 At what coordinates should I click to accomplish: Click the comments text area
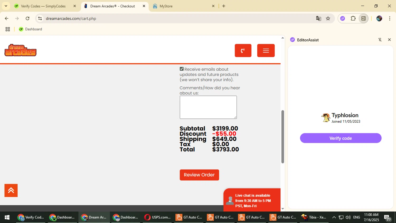(x=208, y=107)
